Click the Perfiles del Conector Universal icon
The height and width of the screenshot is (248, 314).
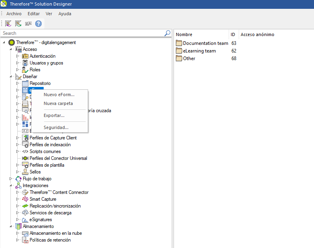25,158
